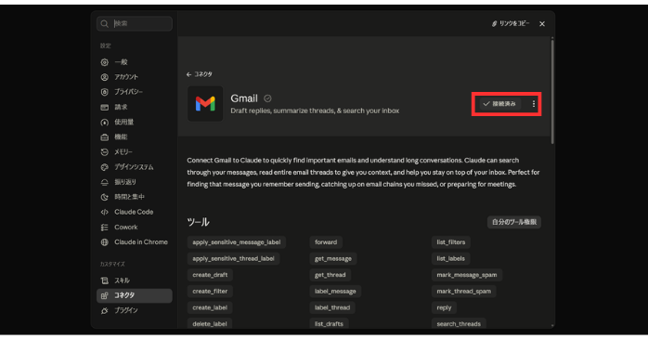Image resolution: width=648 pixels, height=339 pixels.
Task: Click the verified badge next to Gmail
Action: [x=267, y=98]
